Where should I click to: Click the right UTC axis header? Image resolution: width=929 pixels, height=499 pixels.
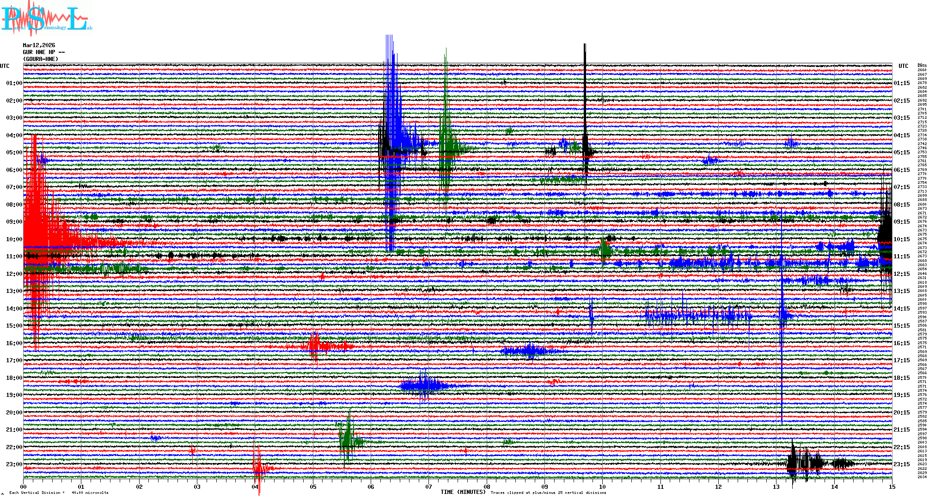[903, 66]
